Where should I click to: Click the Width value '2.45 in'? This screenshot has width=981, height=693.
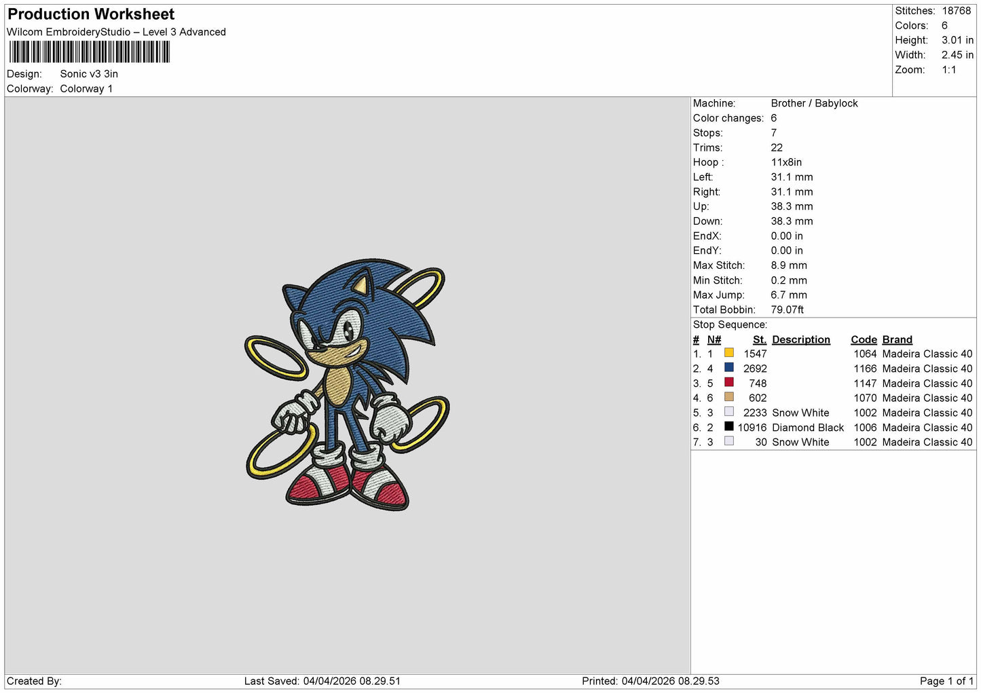957,55
